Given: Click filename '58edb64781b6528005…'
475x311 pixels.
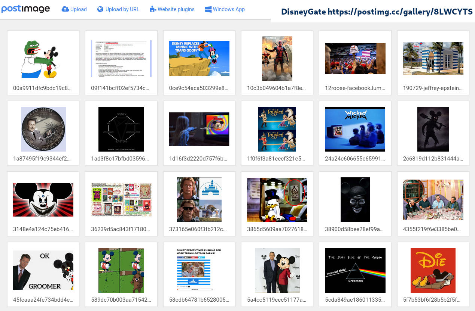Looking at the screenshot, I should tap(199, 300).
